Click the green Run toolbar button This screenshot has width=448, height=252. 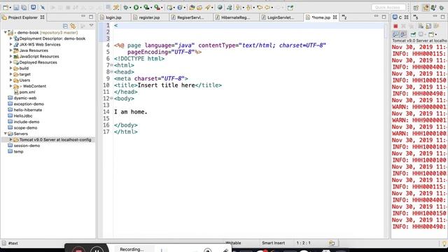click(x=136, y=8)
